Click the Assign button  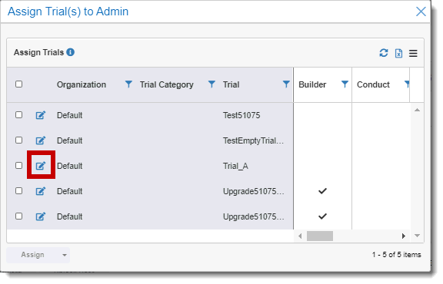click(x=33, y=255)
